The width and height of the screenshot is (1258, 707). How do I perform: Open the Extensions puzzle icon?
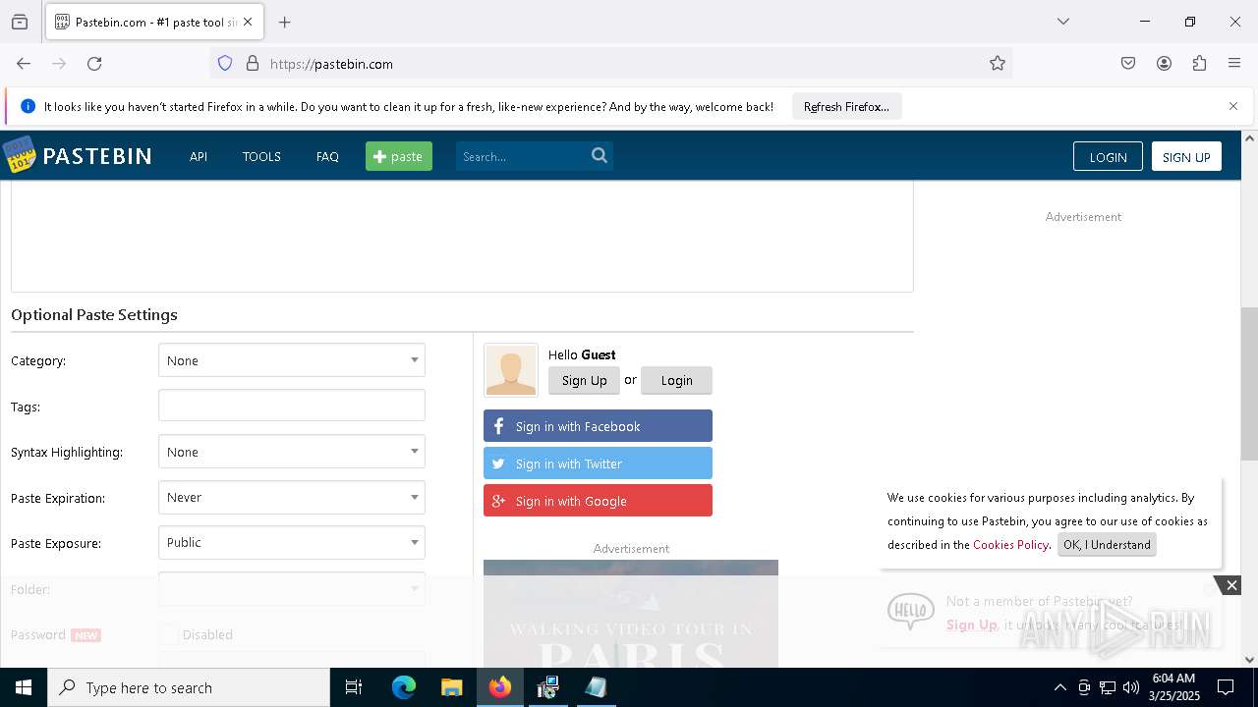coord(1199,64)
